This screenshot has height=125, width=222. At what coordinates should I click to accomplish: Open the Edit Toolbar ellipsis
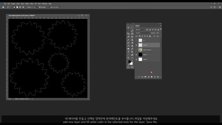pos(132,58)
